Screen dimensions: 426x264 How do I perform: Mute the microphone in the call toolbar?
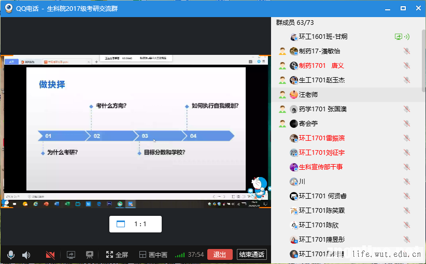(10, 255)
